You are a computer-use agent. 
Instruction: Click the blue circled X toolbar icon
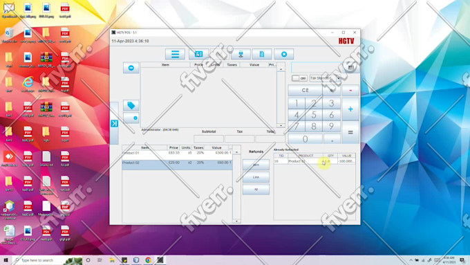click(283, 55)
